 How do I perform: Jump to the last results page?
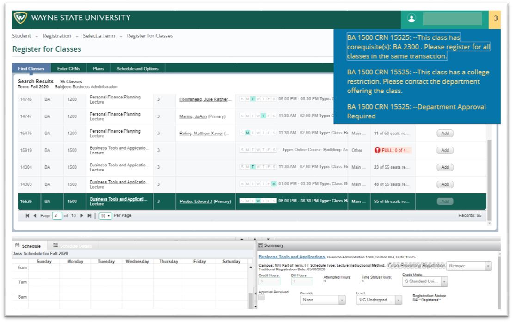point(89,216)
